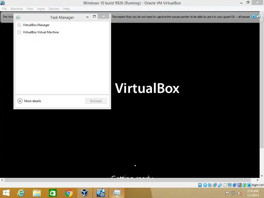Select VirtualBox Manager in Task Manager list
The image size is (264, 198).
[x=62, y=25]
